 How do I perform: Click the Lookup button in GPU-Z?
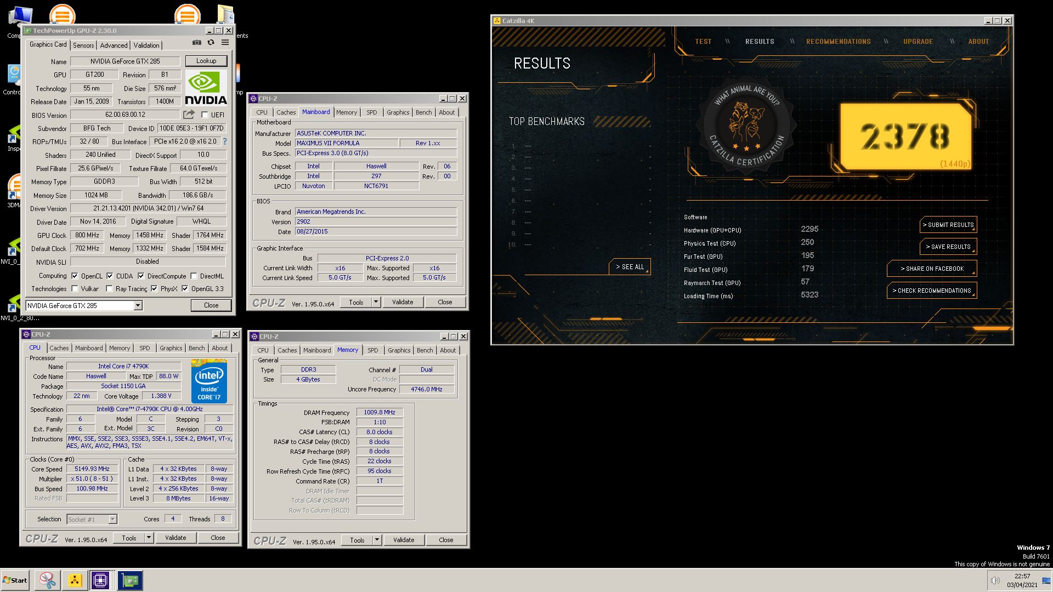tap(206, 61)
